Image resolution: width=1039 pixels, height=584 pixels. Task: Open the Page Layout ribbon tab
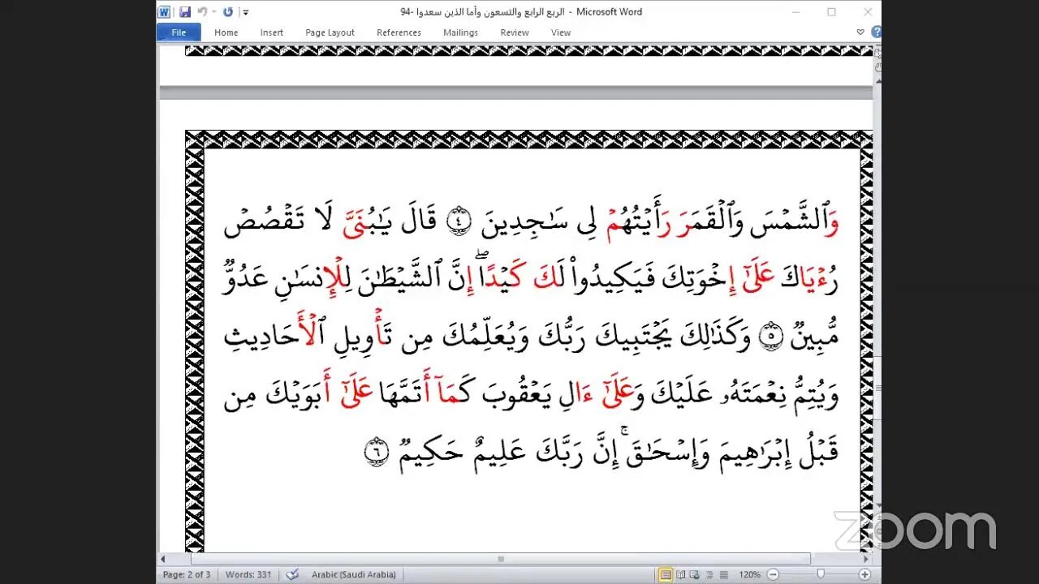[x=330, y=32]
